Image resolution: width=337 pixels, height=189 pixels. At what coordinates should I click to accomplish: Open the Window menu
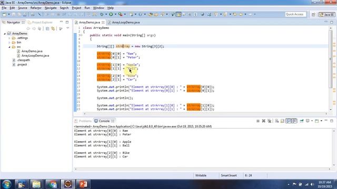pos(98,8)
